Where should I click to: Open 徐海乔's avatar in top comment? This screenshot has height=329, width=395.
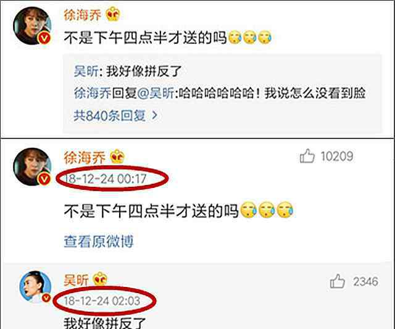pyautogui.click(x=32, y=26)
